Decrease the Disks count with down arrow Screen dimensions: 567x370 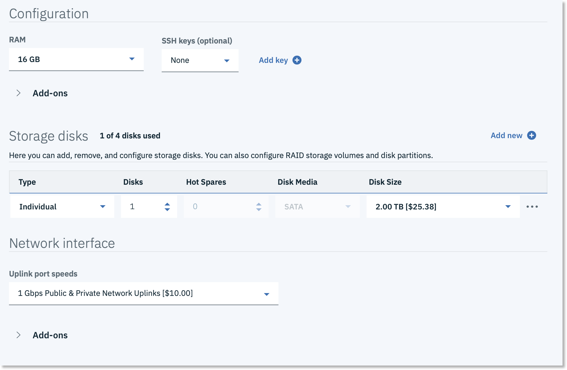point(167,209)
